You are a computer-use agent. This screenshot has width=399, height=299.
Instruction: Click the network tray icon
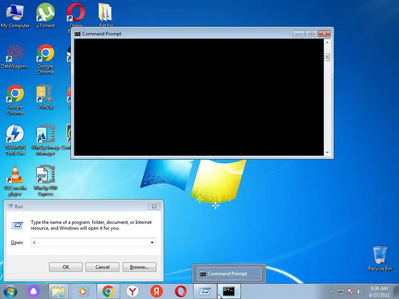coord(341,292)
